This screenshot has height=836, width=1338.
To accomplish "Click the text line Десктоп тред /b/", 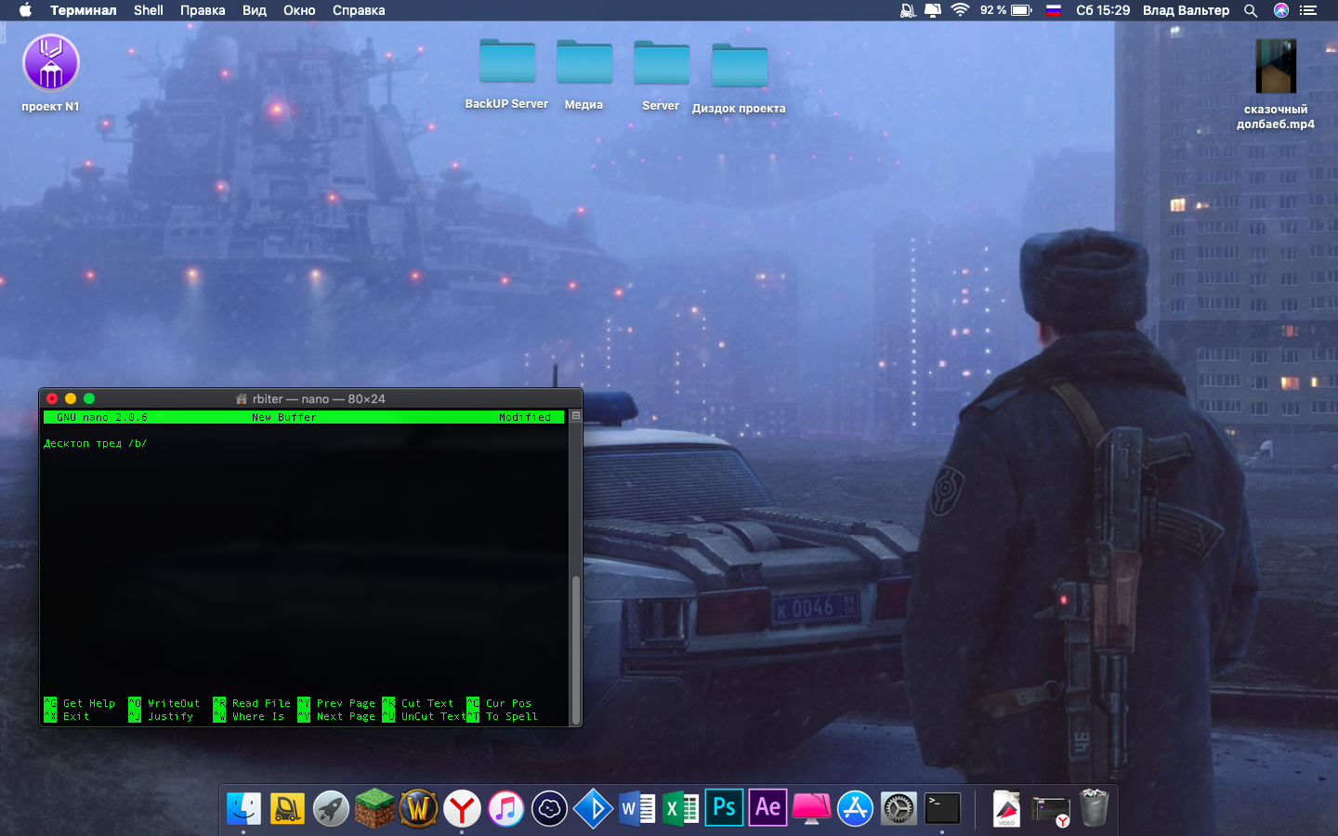I will tap(95, 443).
